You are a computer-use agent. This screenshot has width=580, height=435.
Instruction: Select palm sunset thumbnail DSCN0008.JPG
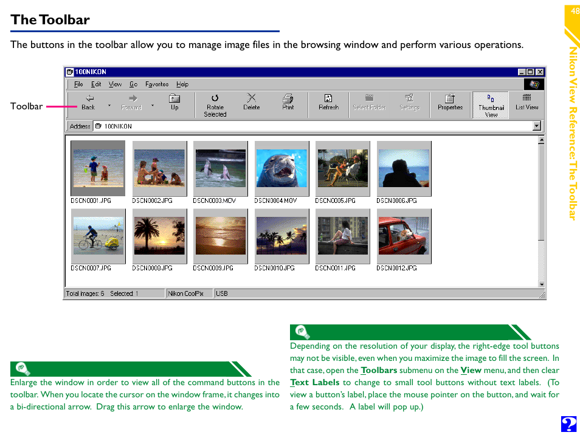[159, 236]
